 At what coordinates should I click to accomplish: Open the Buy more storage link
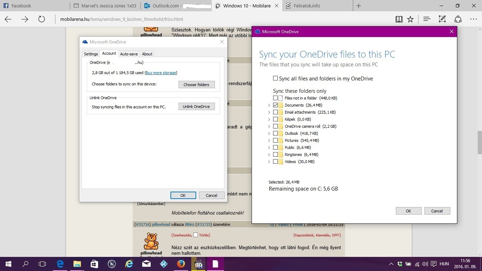pos(161,73)
